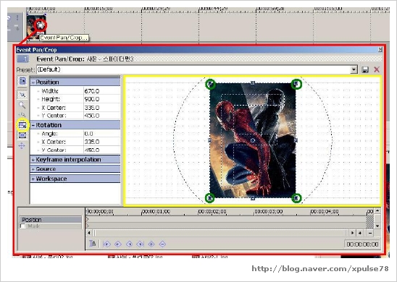Viewport: 397px width, 282px height.
Task: Select the Normal Edit tool arrow
Action: 22,95
